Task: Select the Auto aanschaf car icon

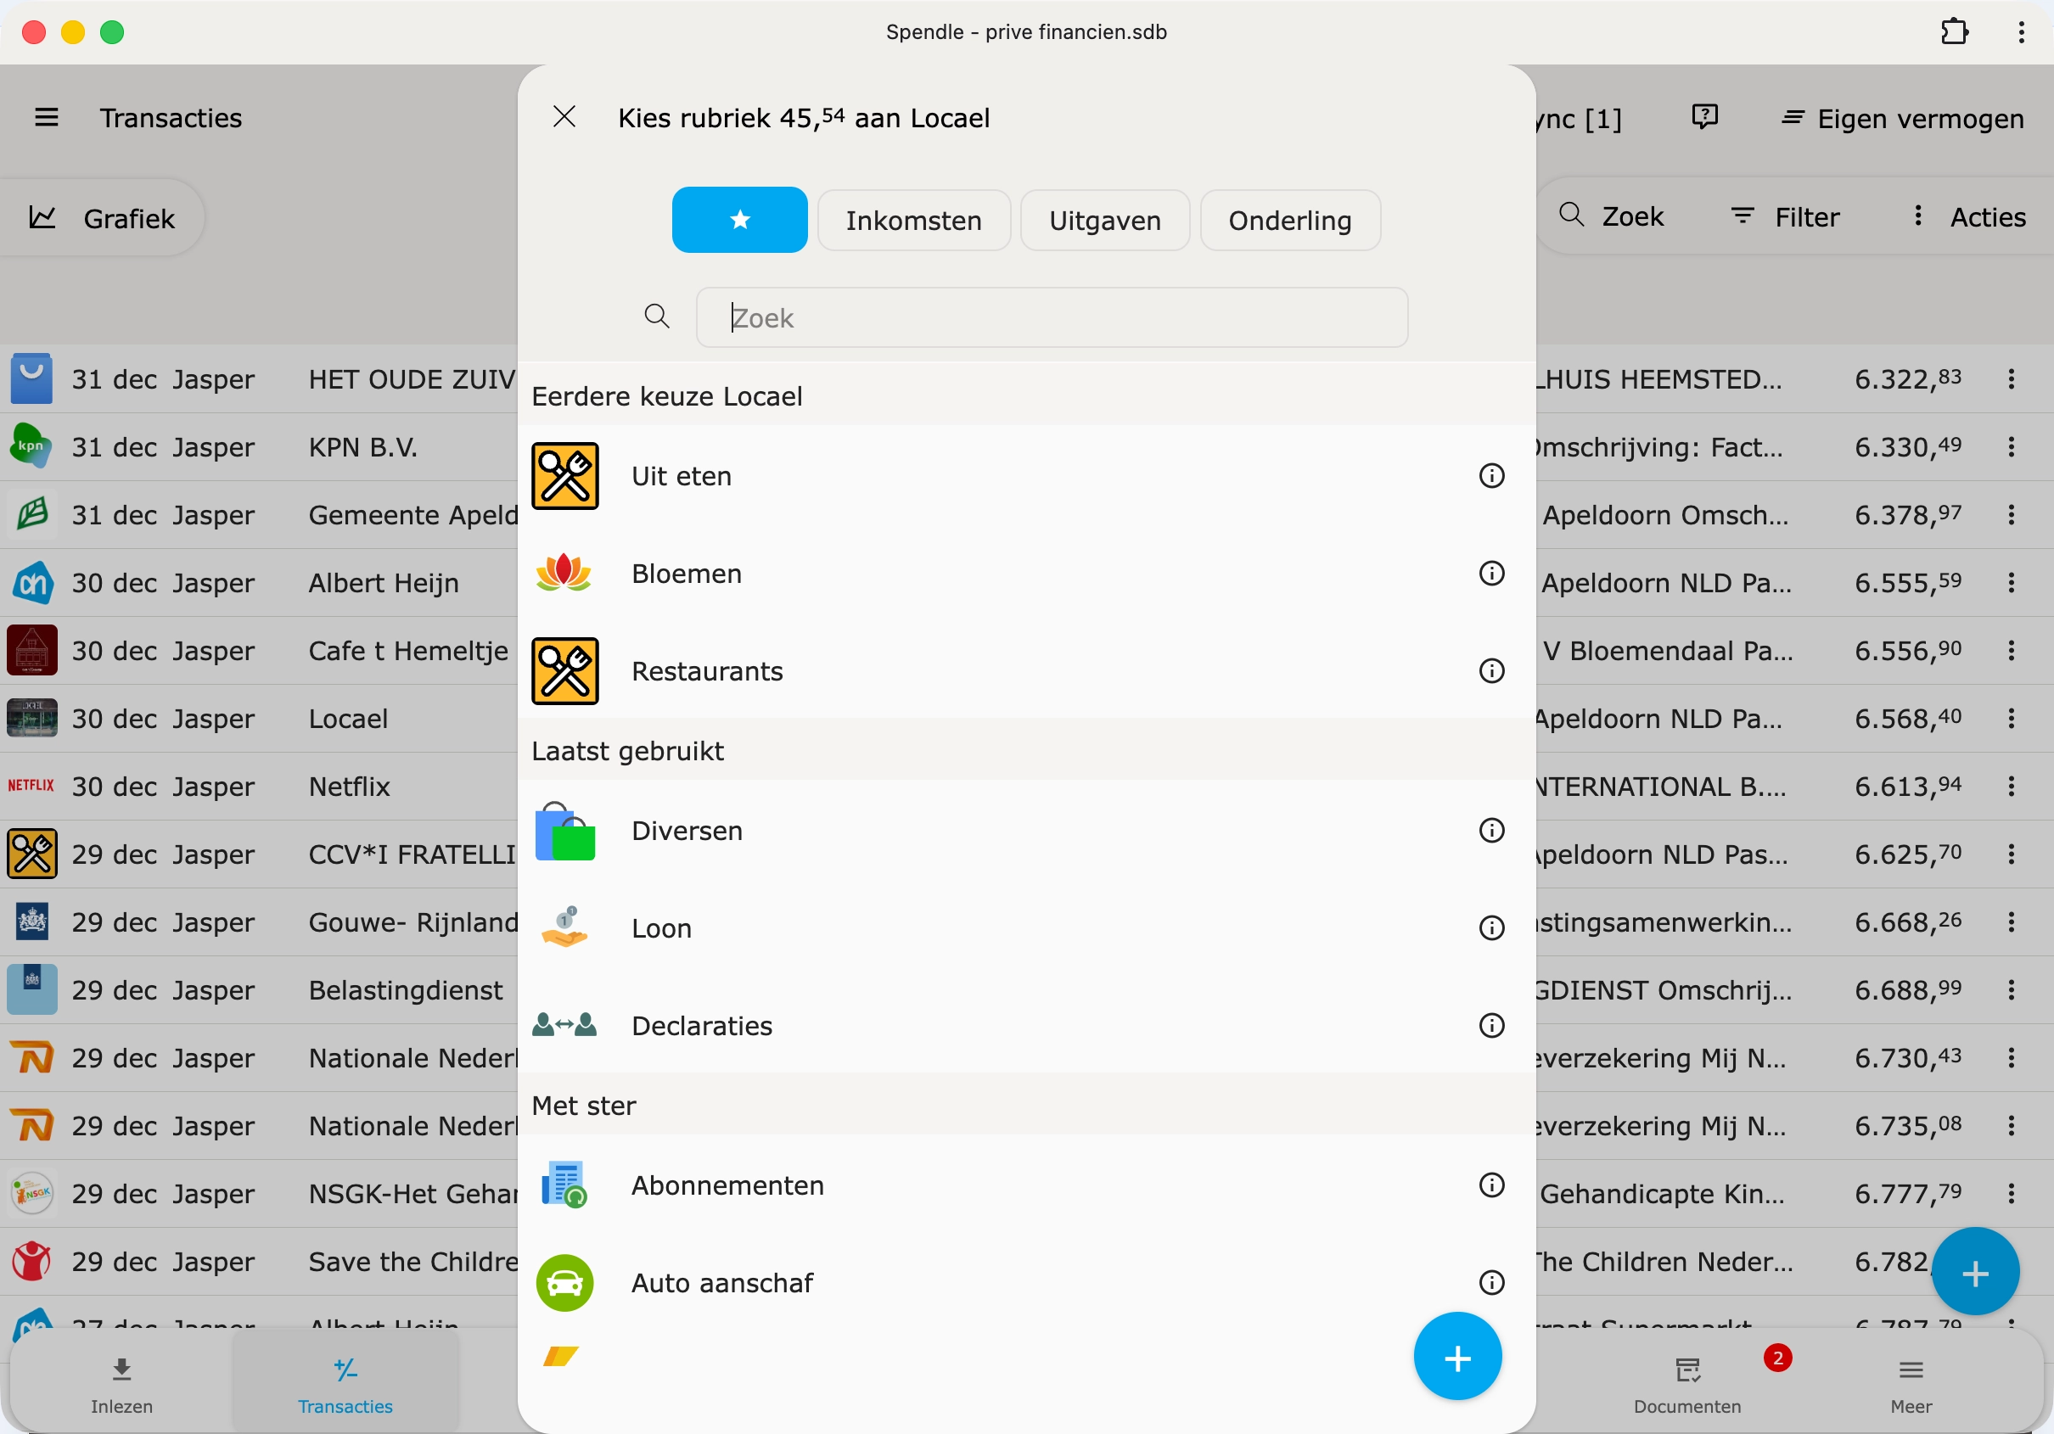Action: (x=564, y=1283)
